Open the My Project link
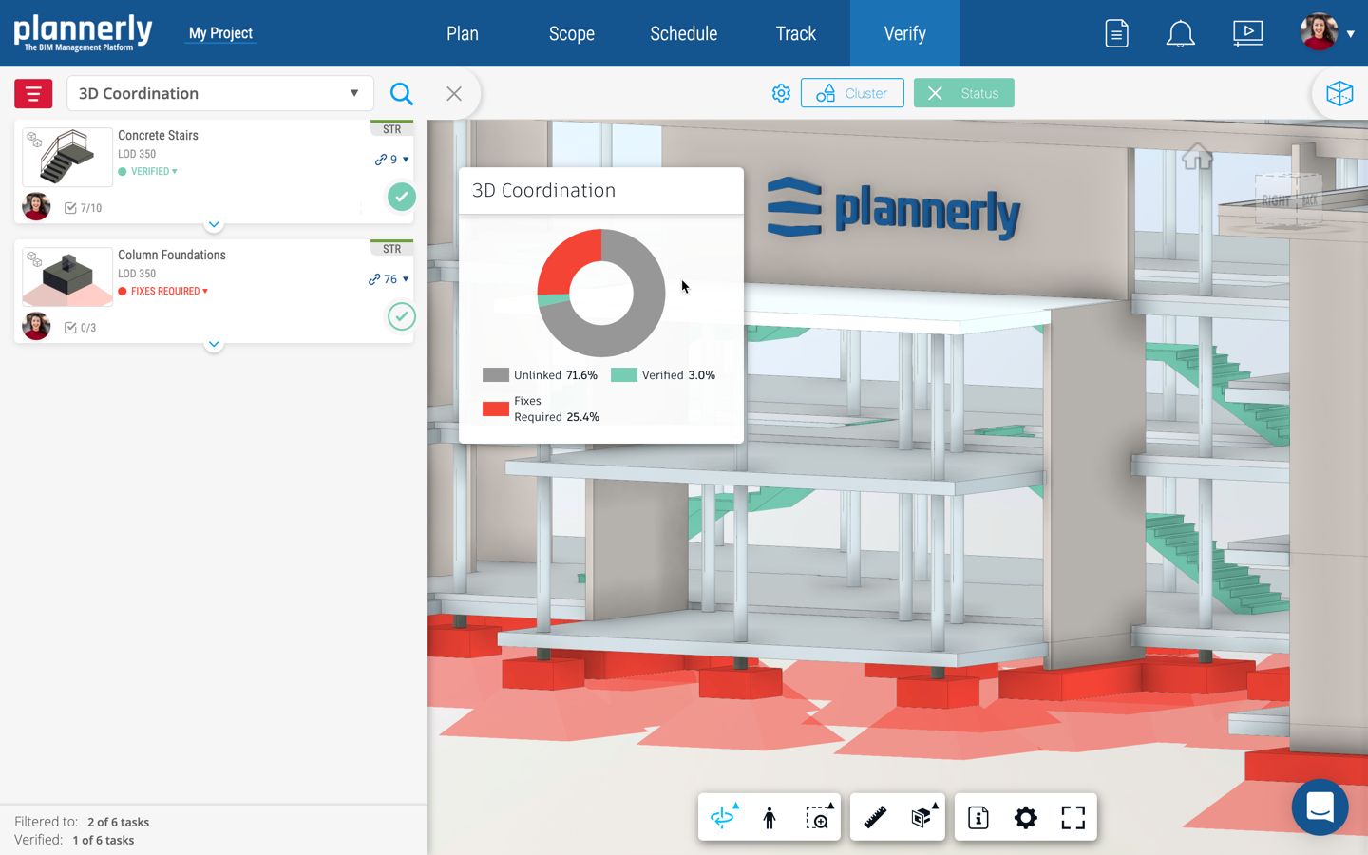The height and width of the screenshot is (855, 1368). click(x=220, y=33)
